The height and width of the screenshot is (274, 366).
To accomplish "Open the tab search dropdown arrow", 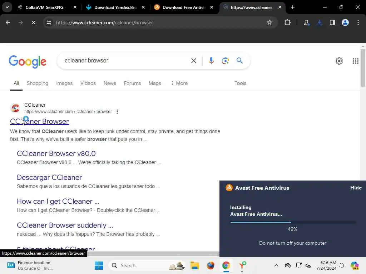I will pyautogui.click(x=7, y=7).
